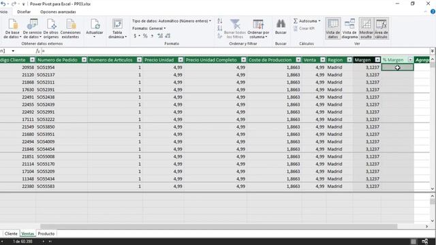Insert a Tabla dinámica

point(117,29)
